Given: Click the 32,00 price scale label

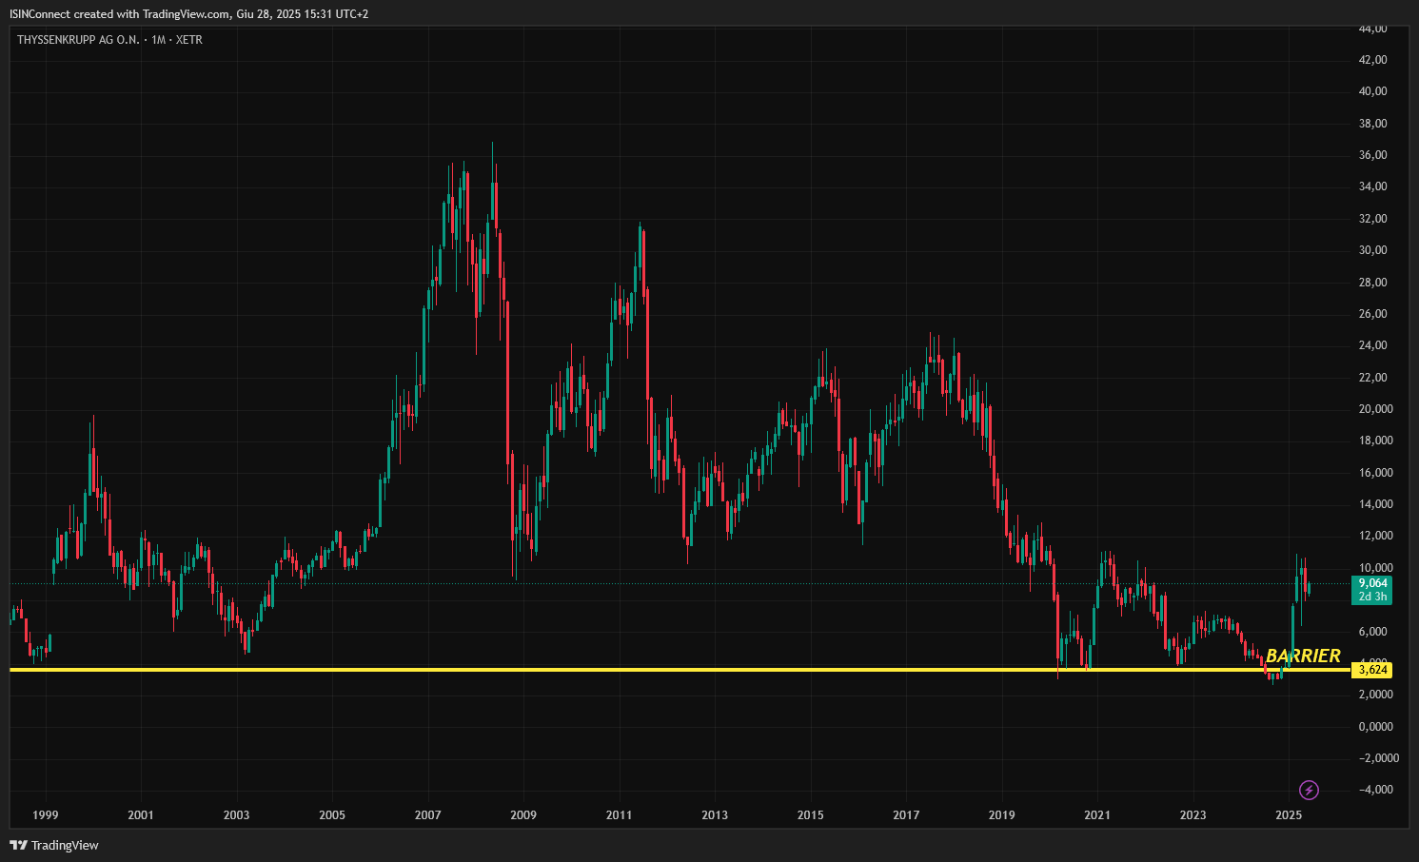Looking at the screenshot, I should coord(1373,219).
